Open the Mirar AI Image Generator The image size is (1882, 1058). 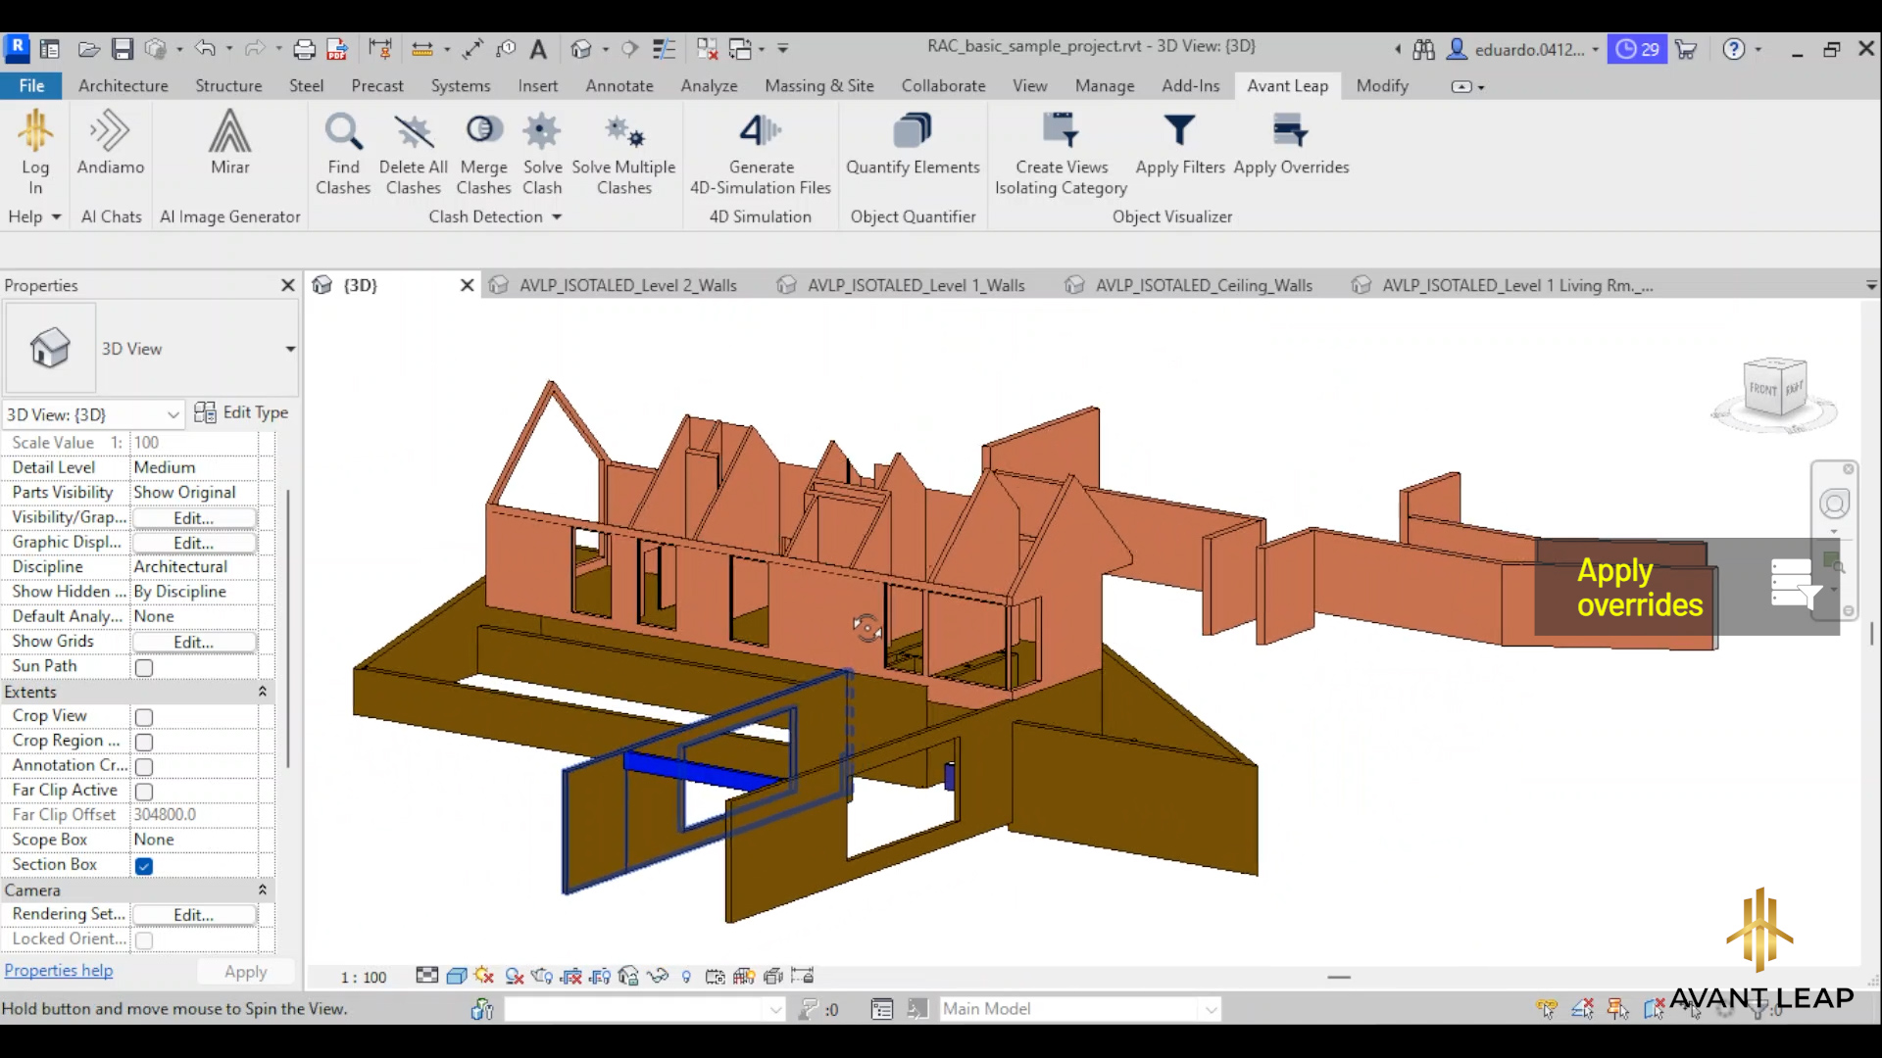coord(229,132)
